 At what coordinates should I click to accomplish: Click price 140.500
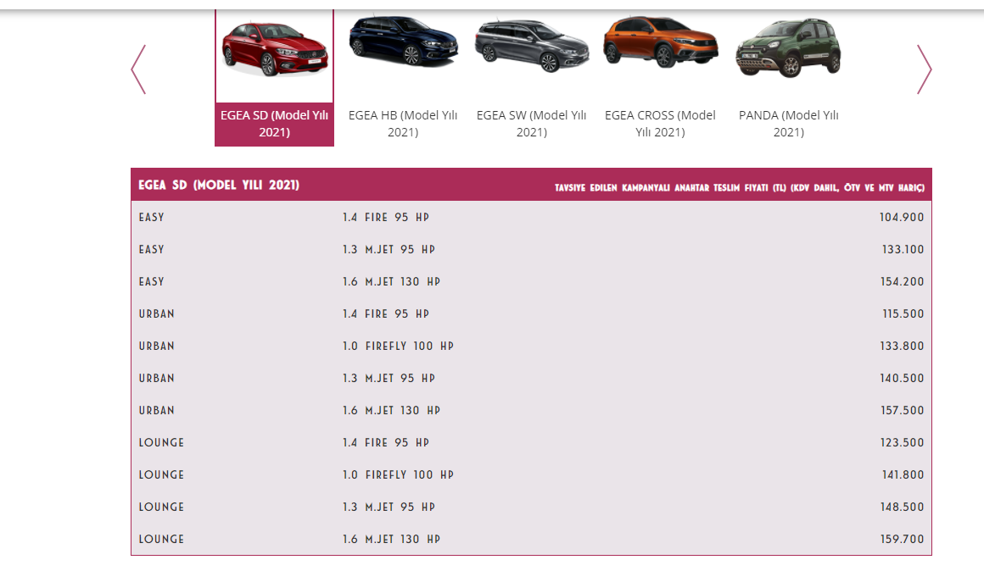tap(902, 379)
